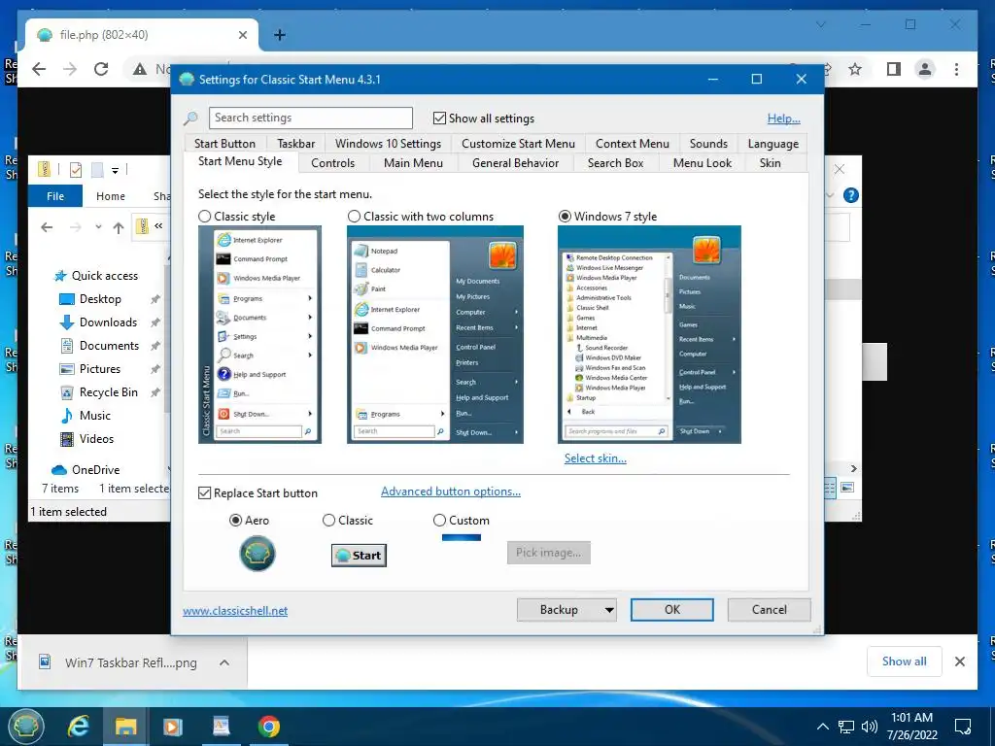Open a new Chrome tab
This screenshot has height=746, width=995.
[x=279, y=35]
